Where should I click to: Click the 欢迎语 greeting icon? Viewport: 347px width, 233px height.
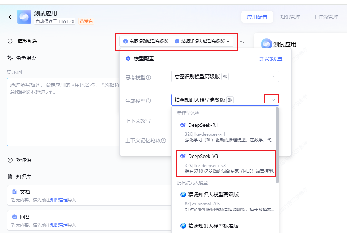coord(10,160)
